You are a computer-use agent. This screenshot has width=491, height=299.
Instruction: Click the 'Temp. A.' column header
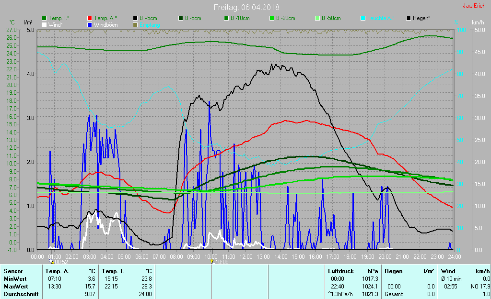pyautogui.click(x=58, y=271)
